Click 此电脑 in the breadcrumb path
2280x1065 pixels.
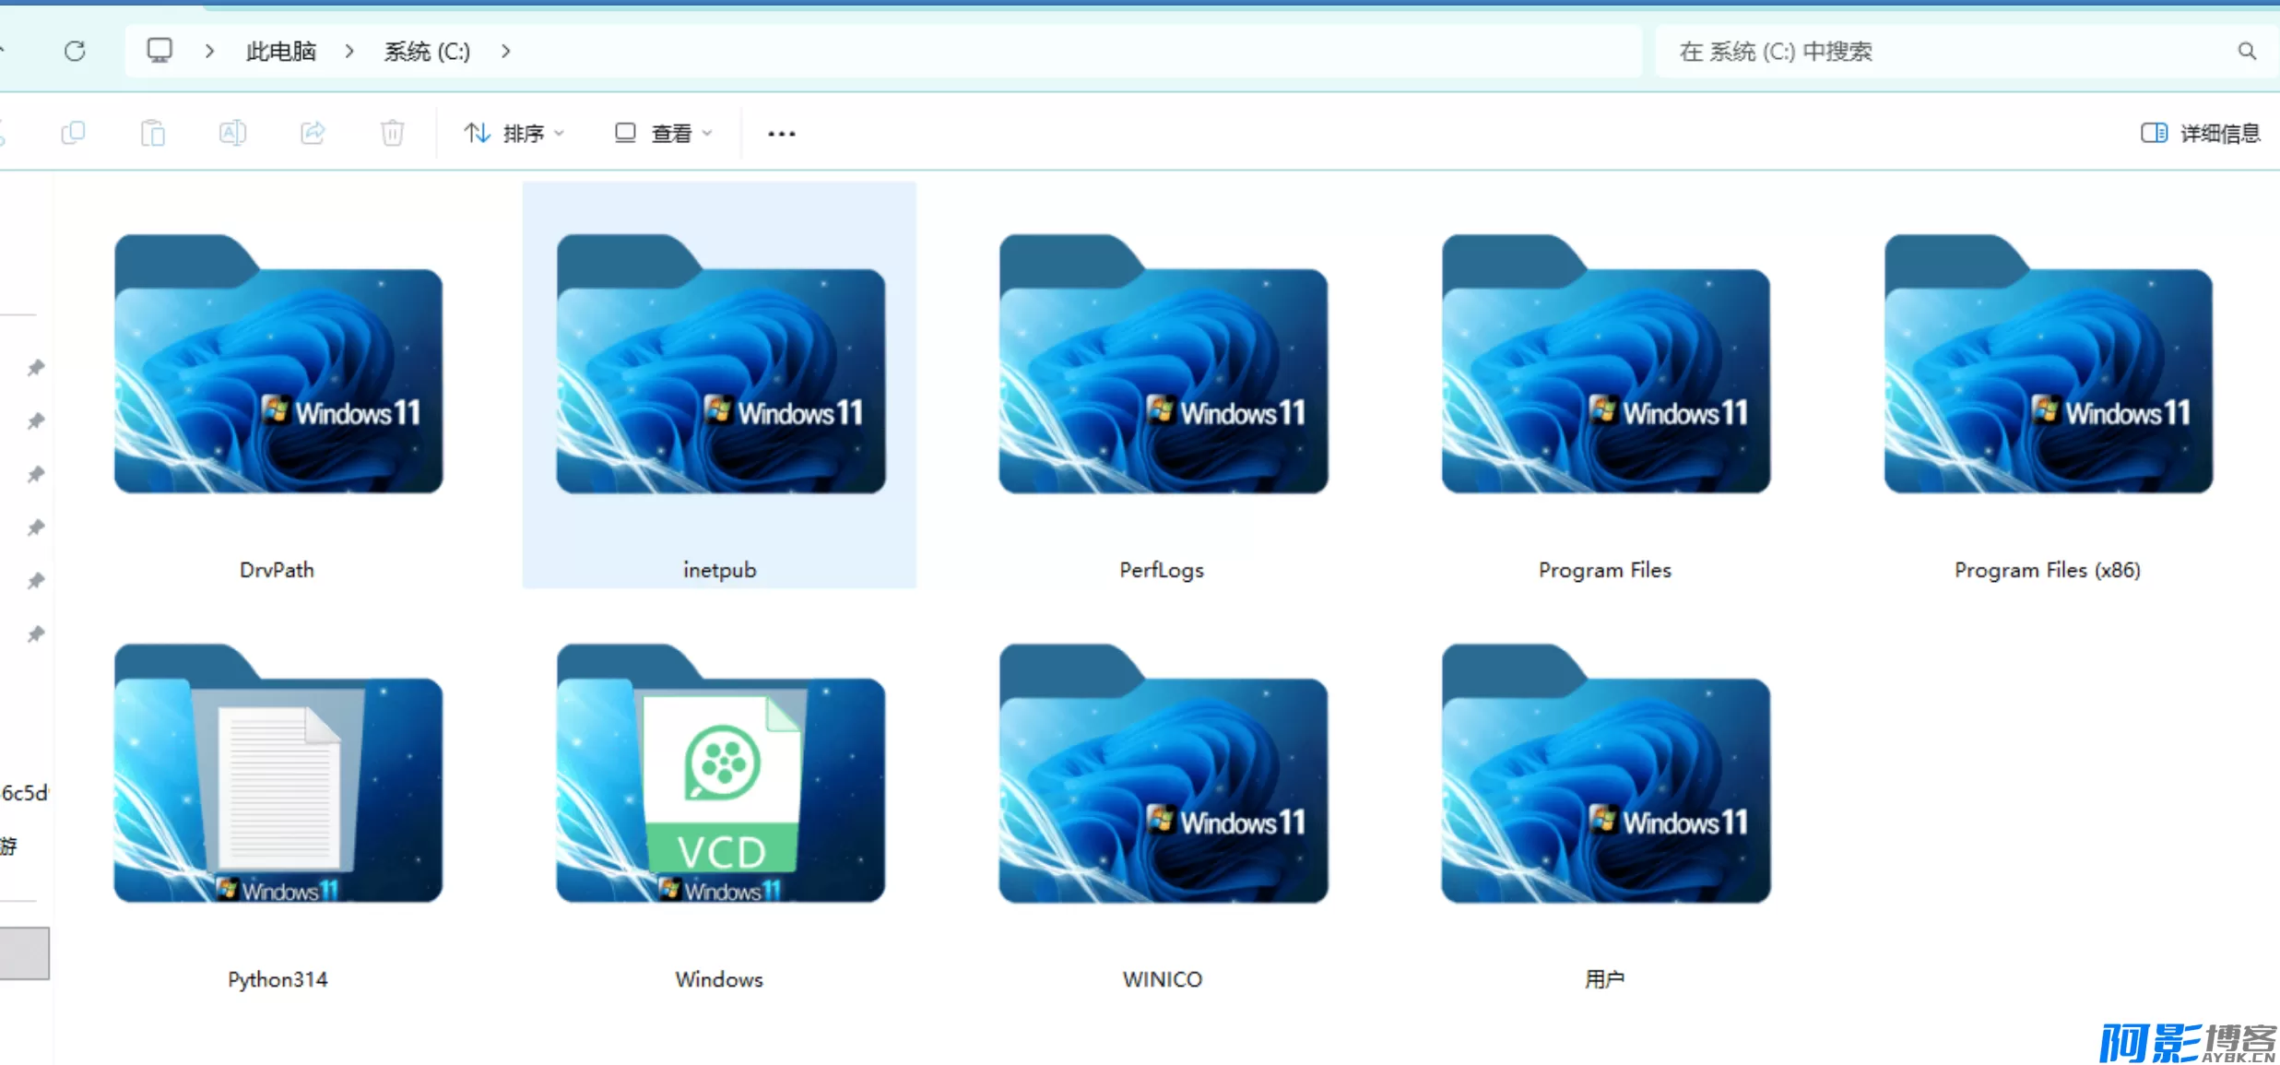(x=281, y=51)
